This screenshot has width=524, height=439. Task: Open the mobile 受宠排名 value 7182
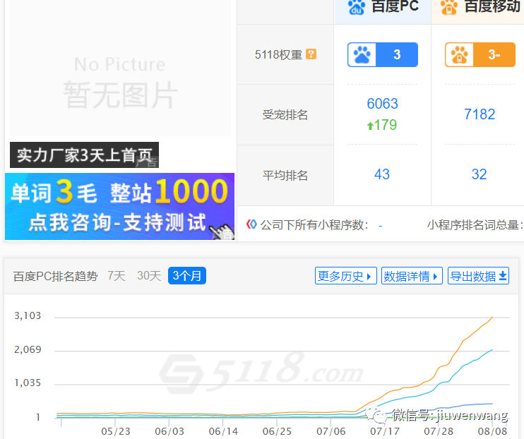[x=480, y=114]
